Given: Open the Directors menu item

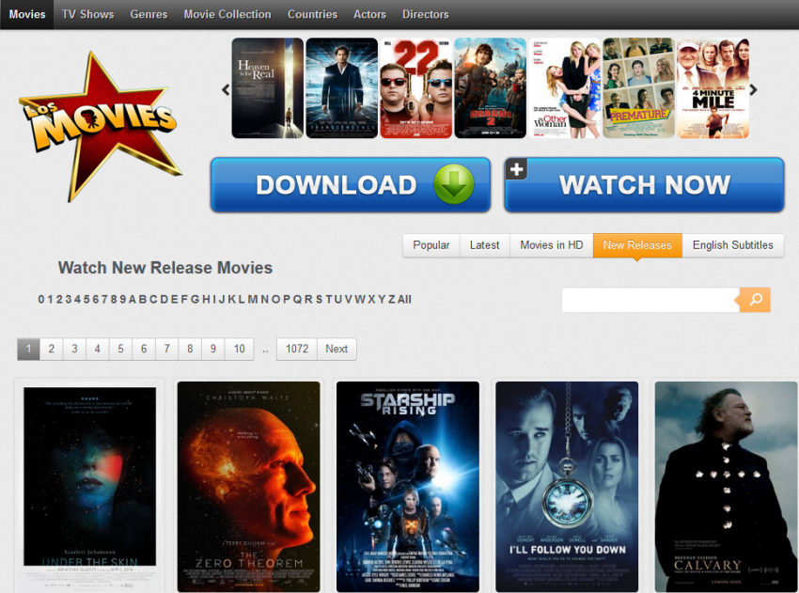Looking at the screenshot, I should pyautogui.click(x=426, y=14).
